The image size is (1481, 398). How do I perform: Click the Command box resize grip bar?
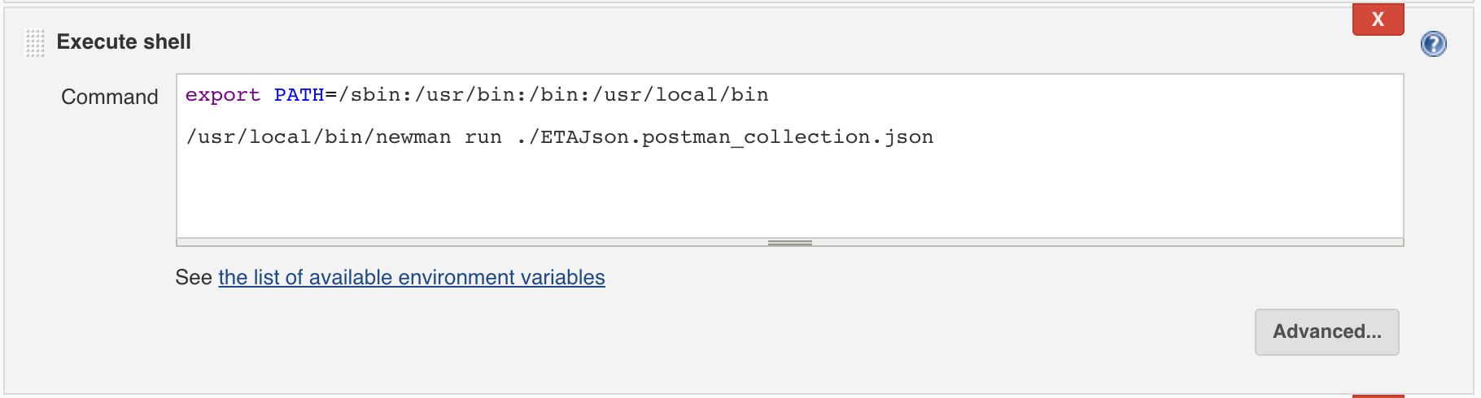789,242
